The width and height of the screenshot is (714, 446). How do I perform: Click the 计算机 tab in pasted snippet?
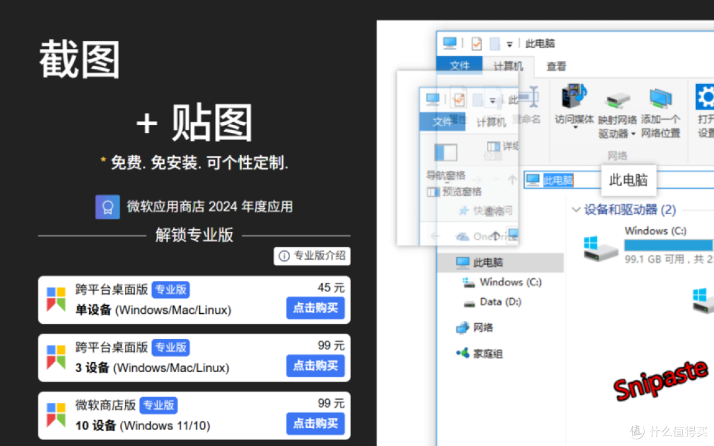click(x=491, y=122)
